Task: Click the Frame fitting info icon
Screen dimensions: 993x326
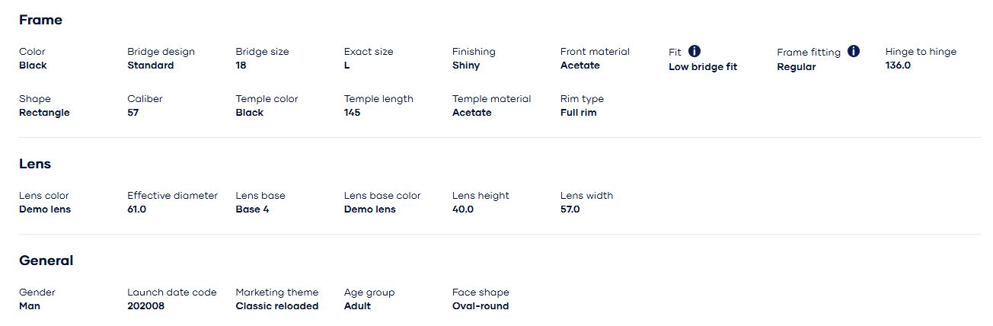Action: [x=854, y=51]
